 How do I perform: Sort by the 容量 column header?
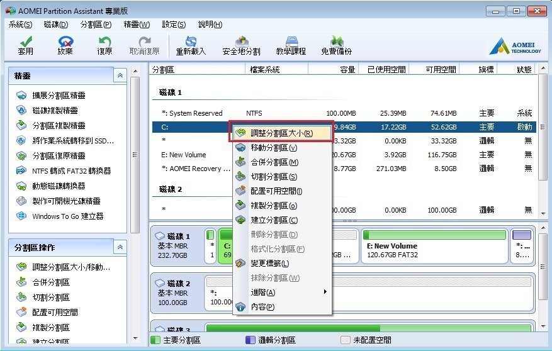[334, 69]
